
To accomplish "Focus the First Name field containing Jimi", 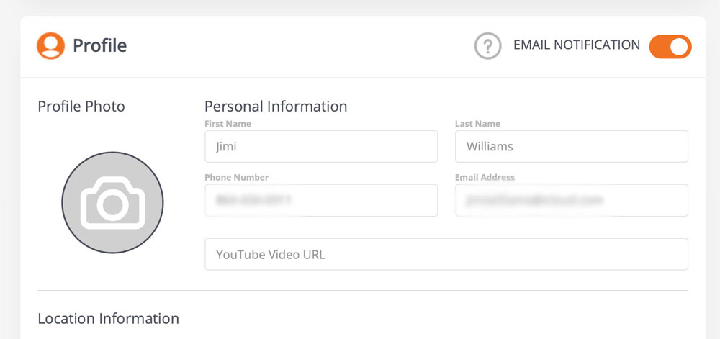I will click(x=321, y=146).
